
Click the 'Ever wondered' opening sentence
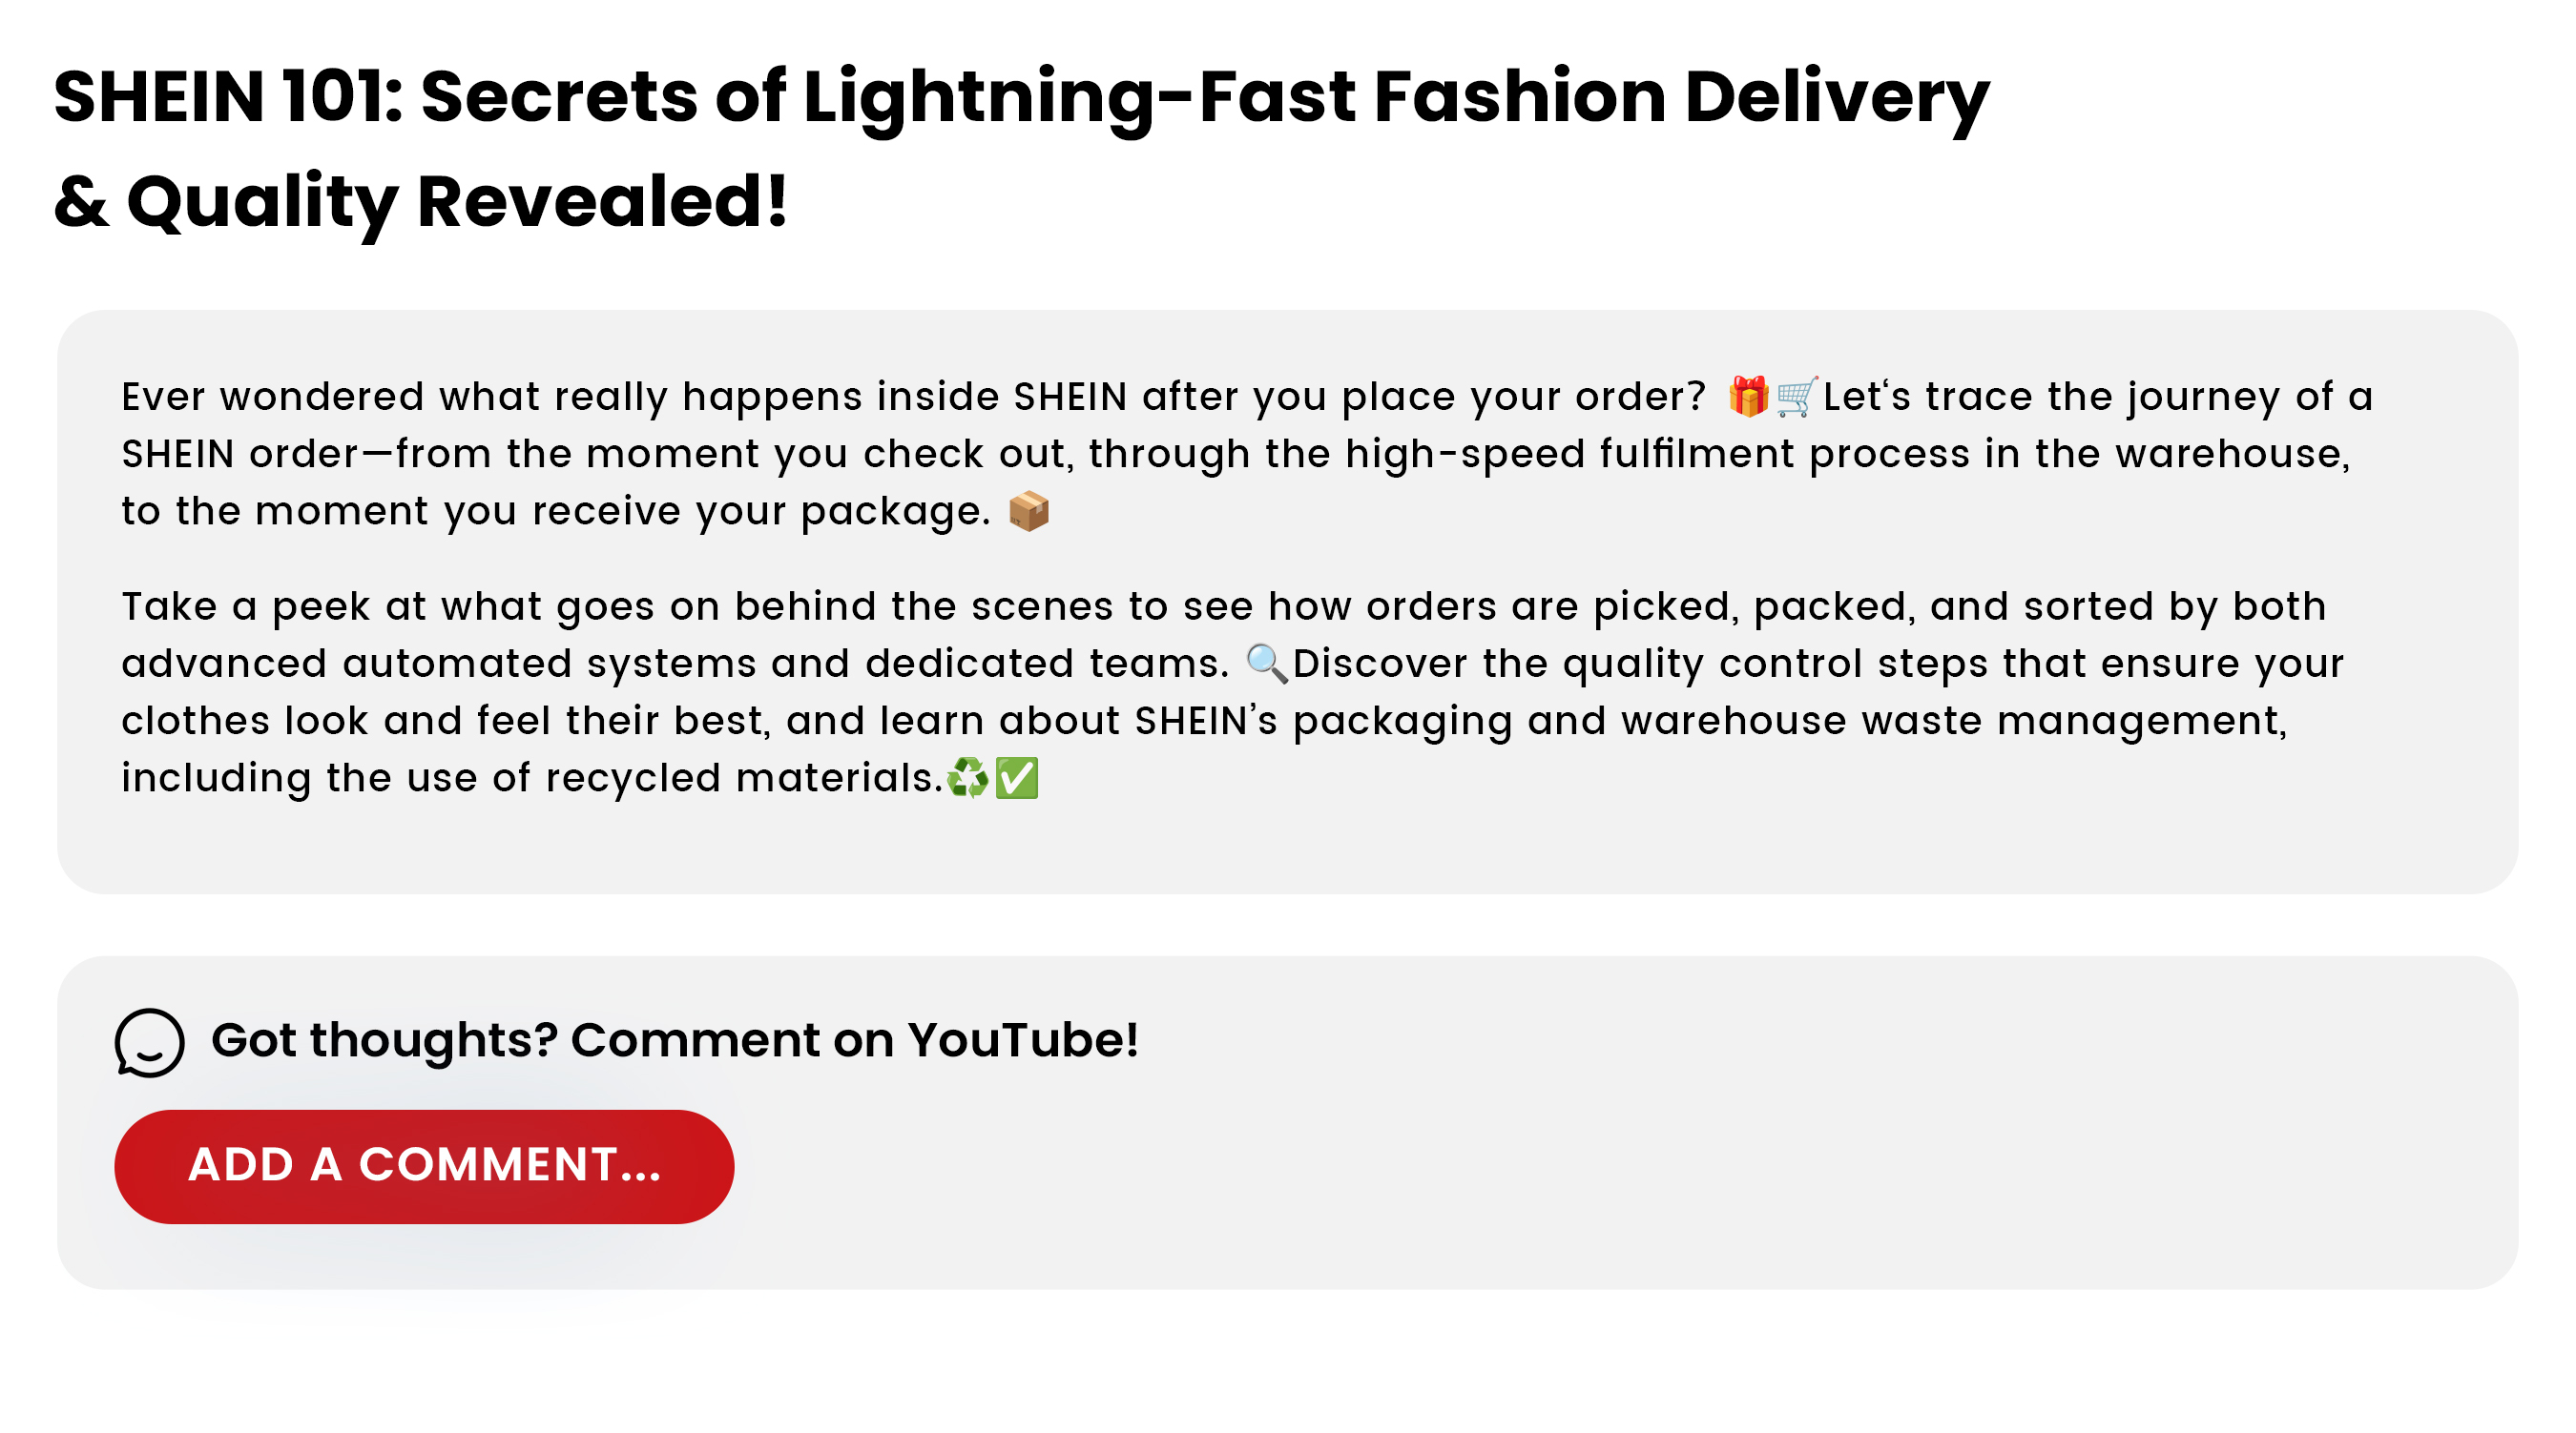[270, 397]
